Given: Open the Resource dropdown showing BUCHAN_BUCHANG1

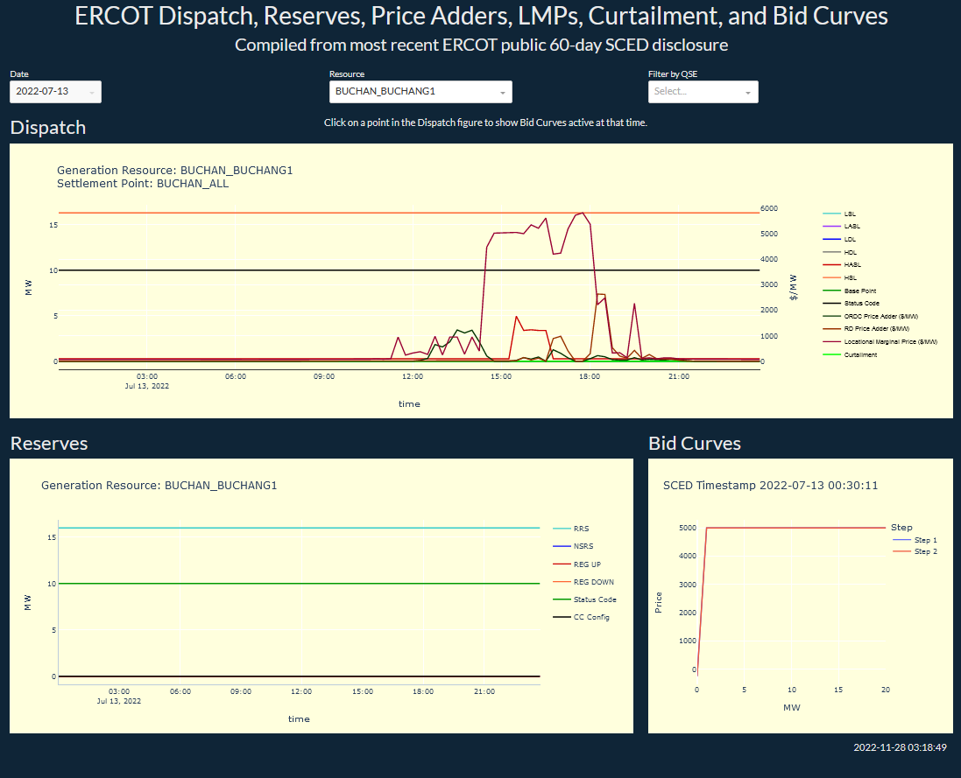Looking at the screenshot, I should point(420,92).
